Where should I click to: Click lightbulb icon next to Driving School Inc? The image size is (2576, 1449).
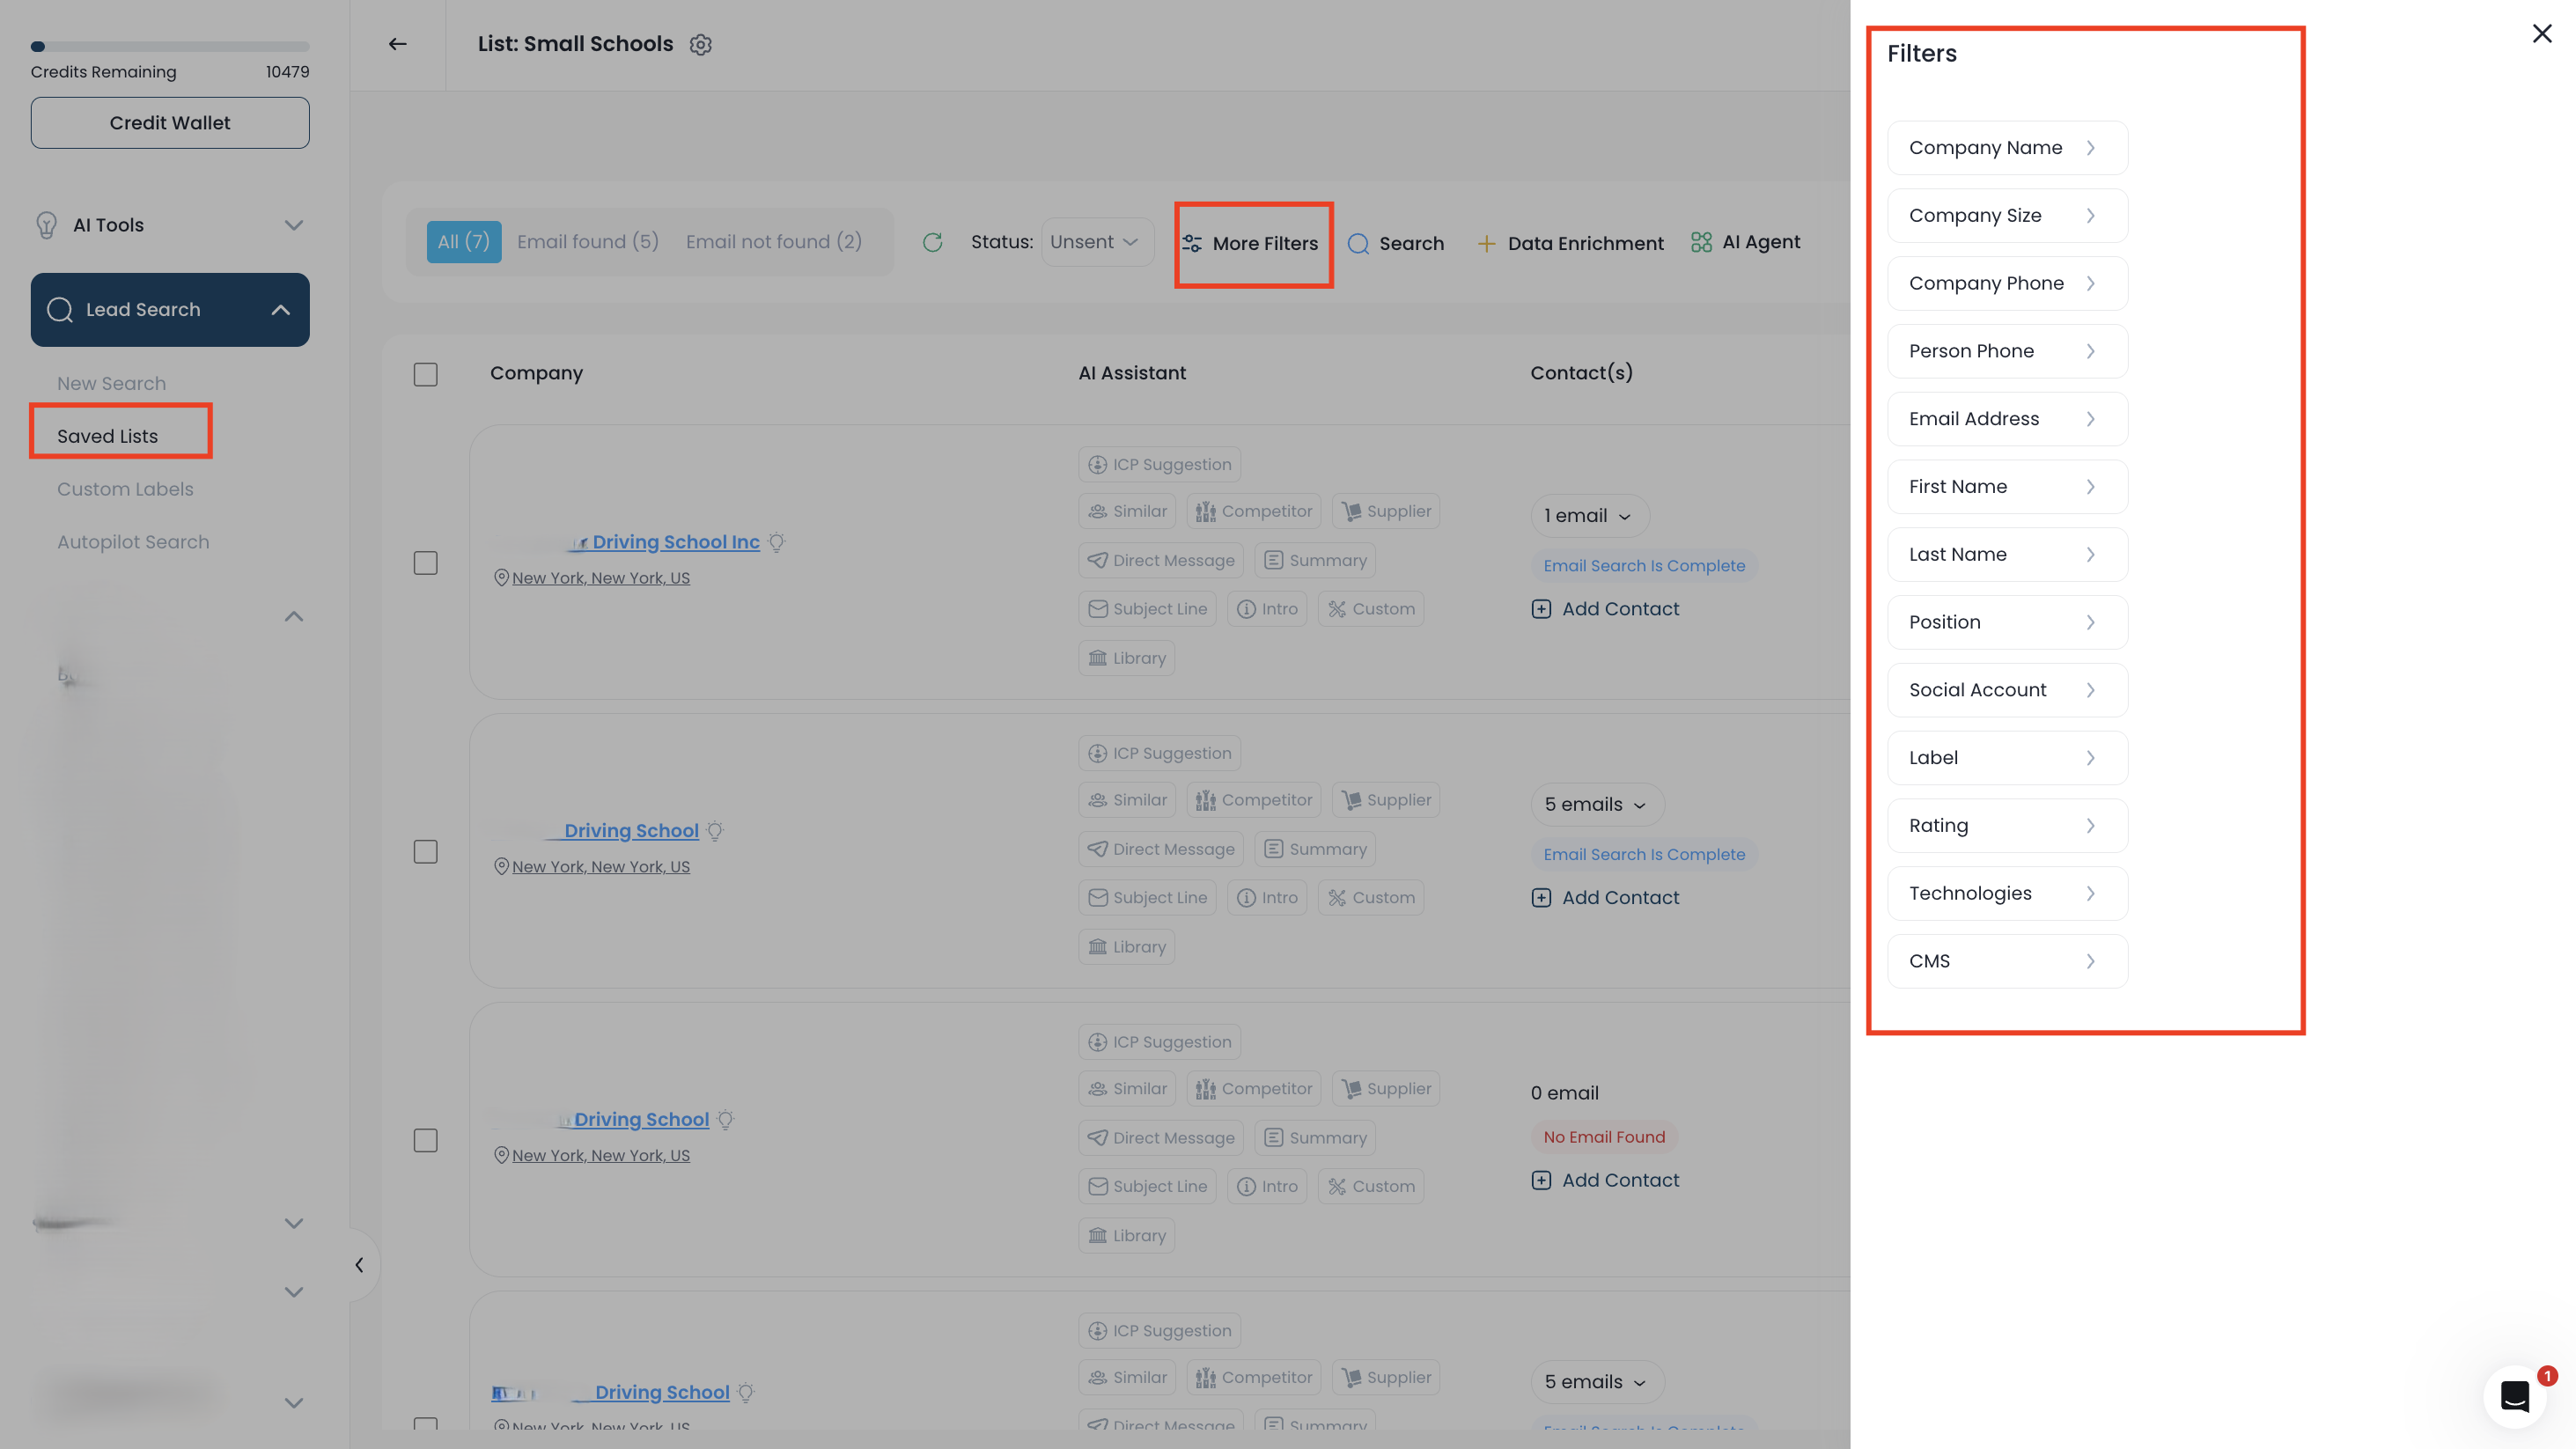pyautogui.click(x=777, y=542)
